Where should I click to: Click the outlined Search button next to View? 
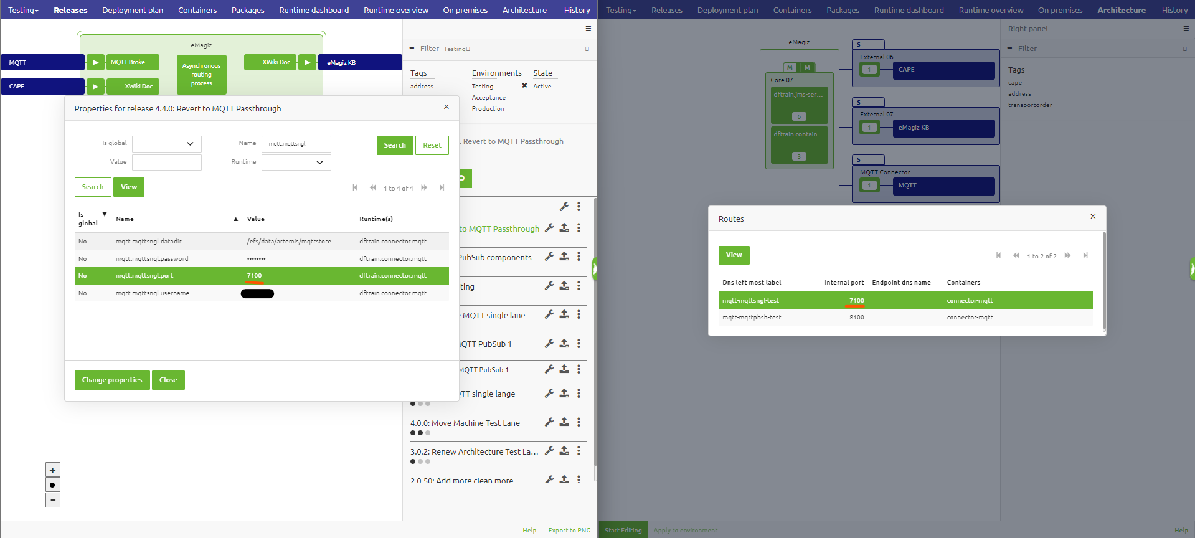pos(93,187)
